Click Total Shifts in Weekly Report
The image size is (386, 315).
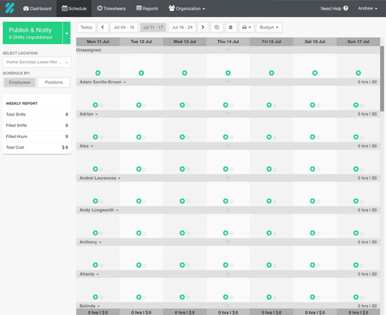[x=37, y=115]
